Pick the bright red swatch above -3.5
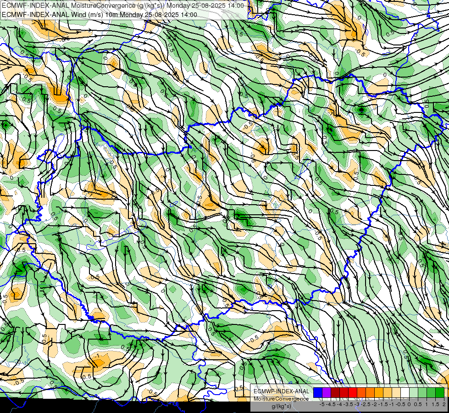The image size is (449, 413). point(353,392)
